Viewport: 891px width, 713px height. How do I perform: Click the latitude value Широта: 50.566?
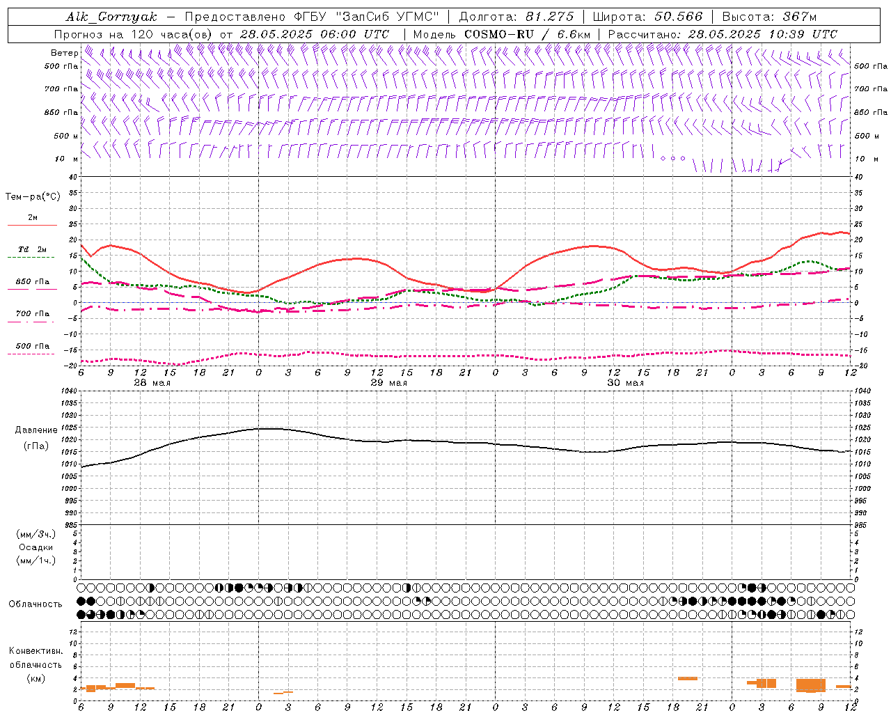(647, 17)
